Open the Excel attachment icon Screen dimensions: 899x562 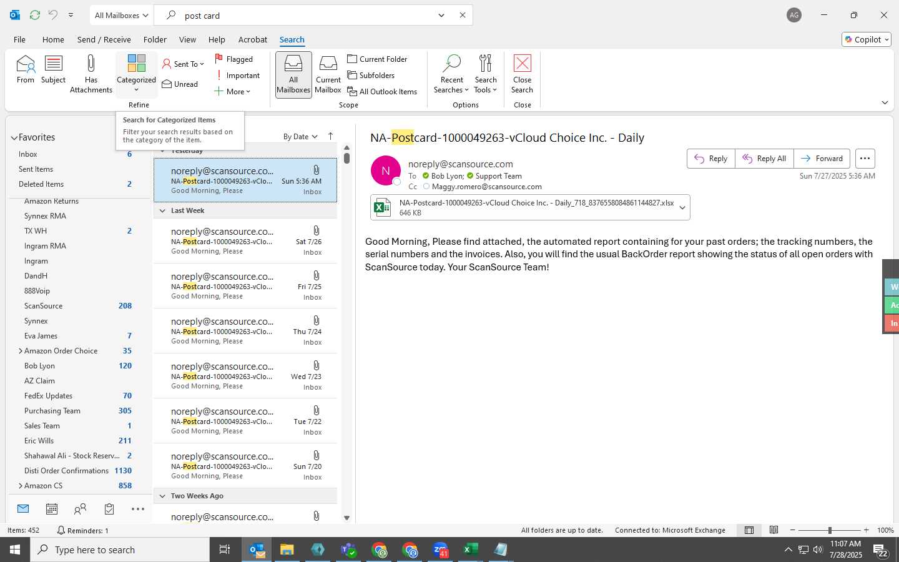(x=382, y=207)
